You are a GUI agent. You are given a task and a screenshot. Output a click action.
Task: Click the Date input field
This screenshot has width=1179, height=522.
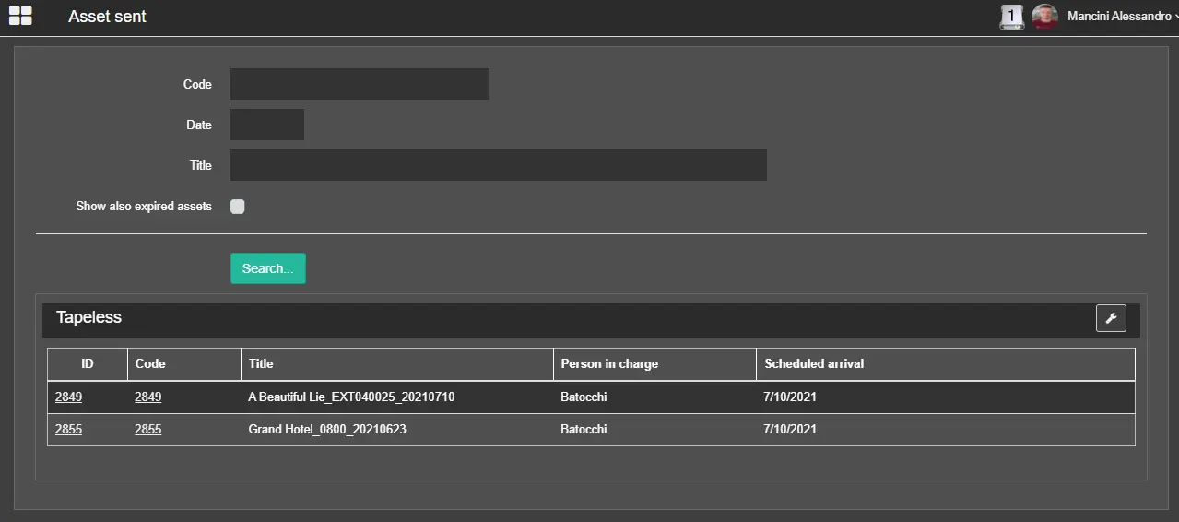point(267,125)
